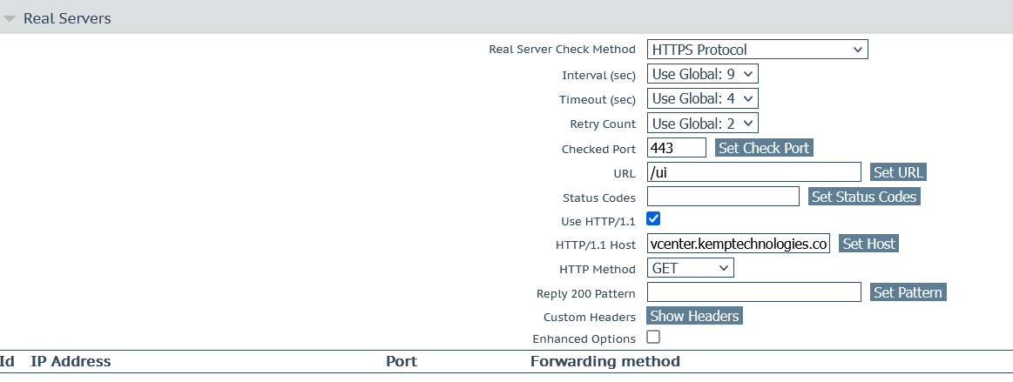Click the IP Address column header

pos(71,361)
